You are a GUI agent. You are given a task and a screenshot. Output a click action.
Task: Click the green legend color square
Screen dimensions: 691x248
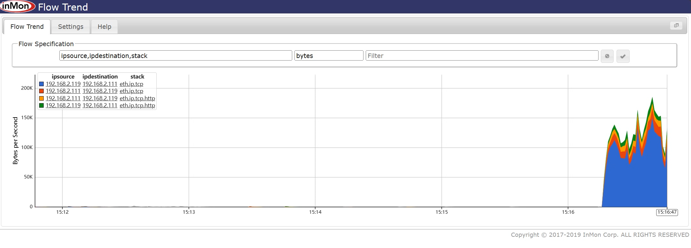tap(41, 105)
